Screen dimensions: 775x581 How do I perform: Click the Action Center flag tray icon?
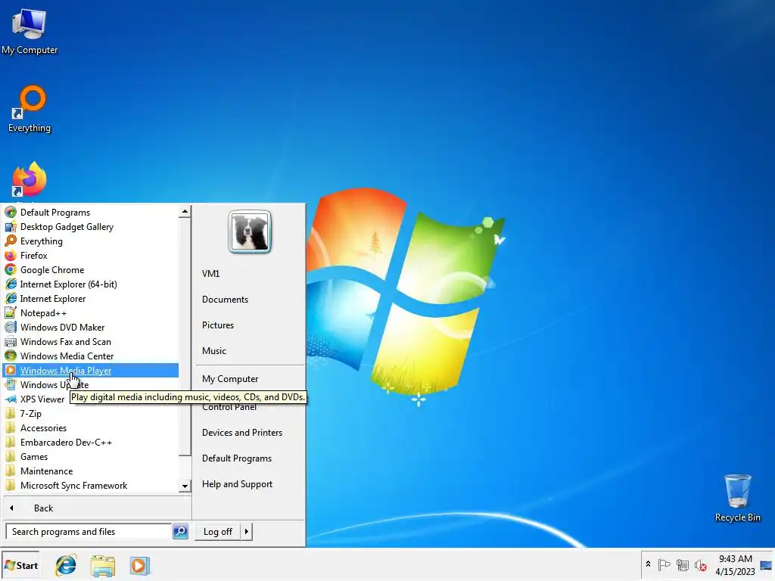tap(664, 564)
